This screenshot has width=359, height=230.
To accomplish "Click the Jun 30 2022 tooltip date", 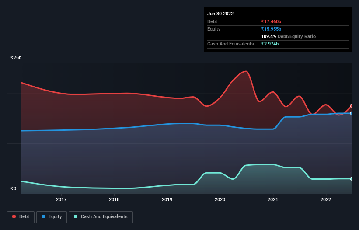I will coord(220,14).
